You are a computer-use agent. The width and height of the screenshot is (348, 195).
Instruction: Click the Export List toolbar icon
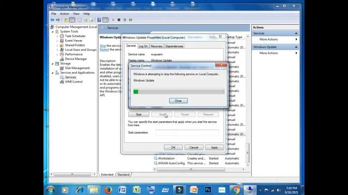(x=91, y=20)
